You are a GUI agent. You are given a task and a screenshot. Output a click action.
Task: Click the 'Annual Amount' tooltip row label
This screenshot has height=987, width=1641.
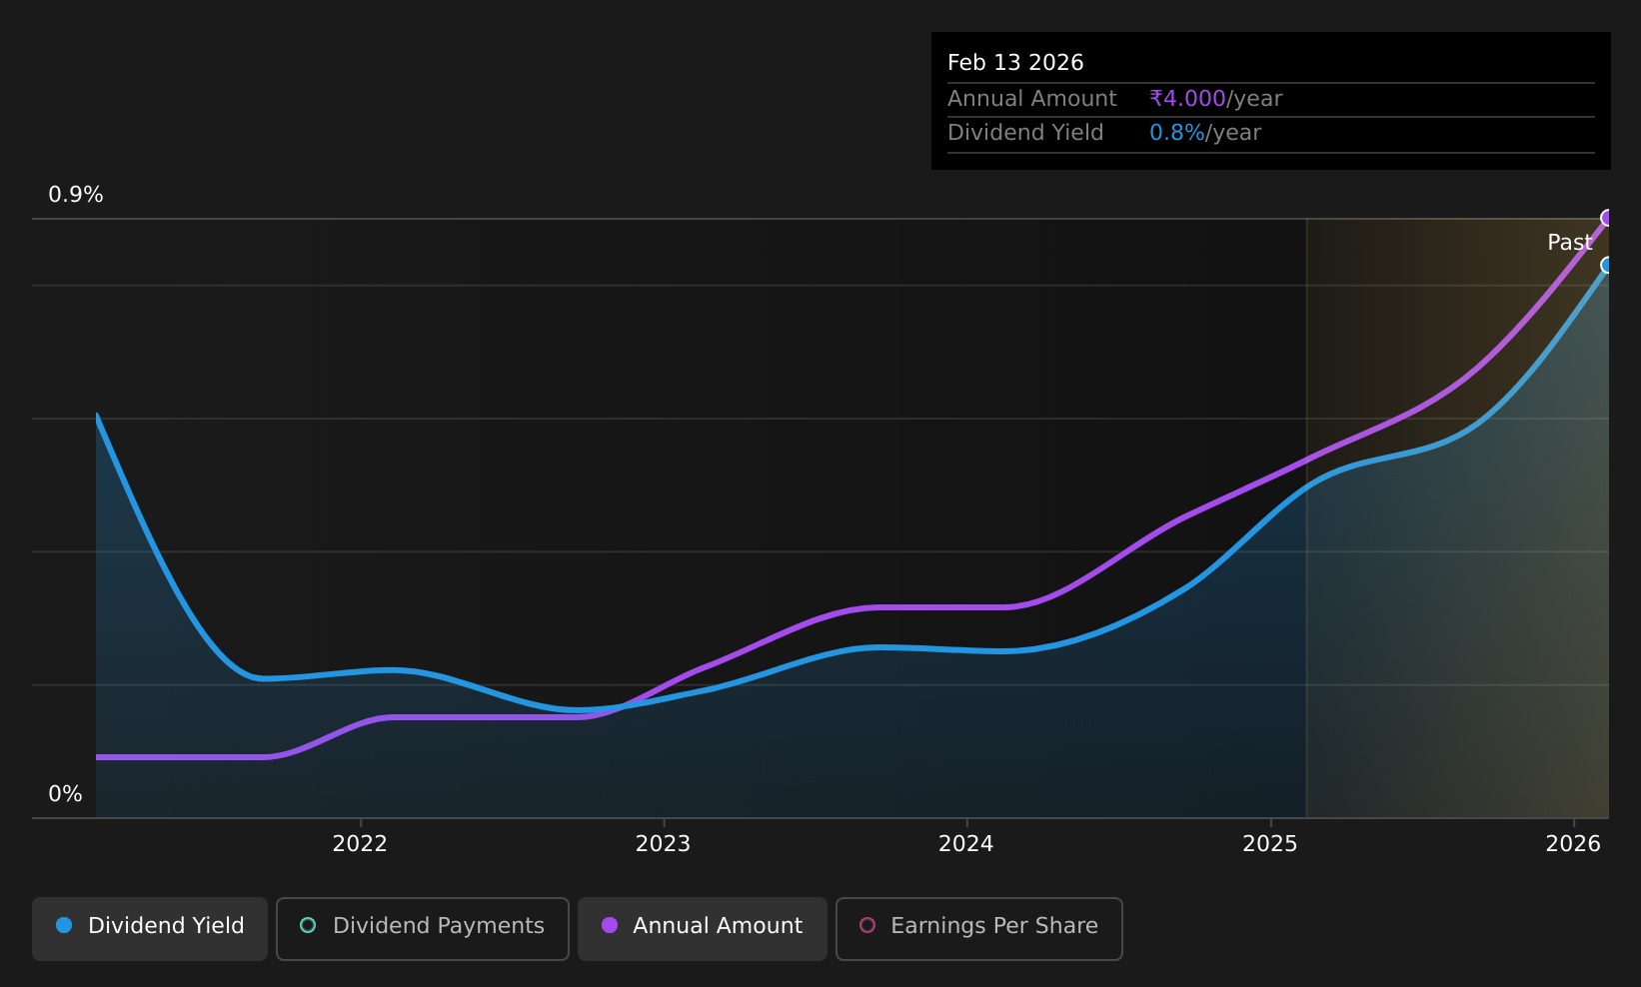coord(1031,99)
